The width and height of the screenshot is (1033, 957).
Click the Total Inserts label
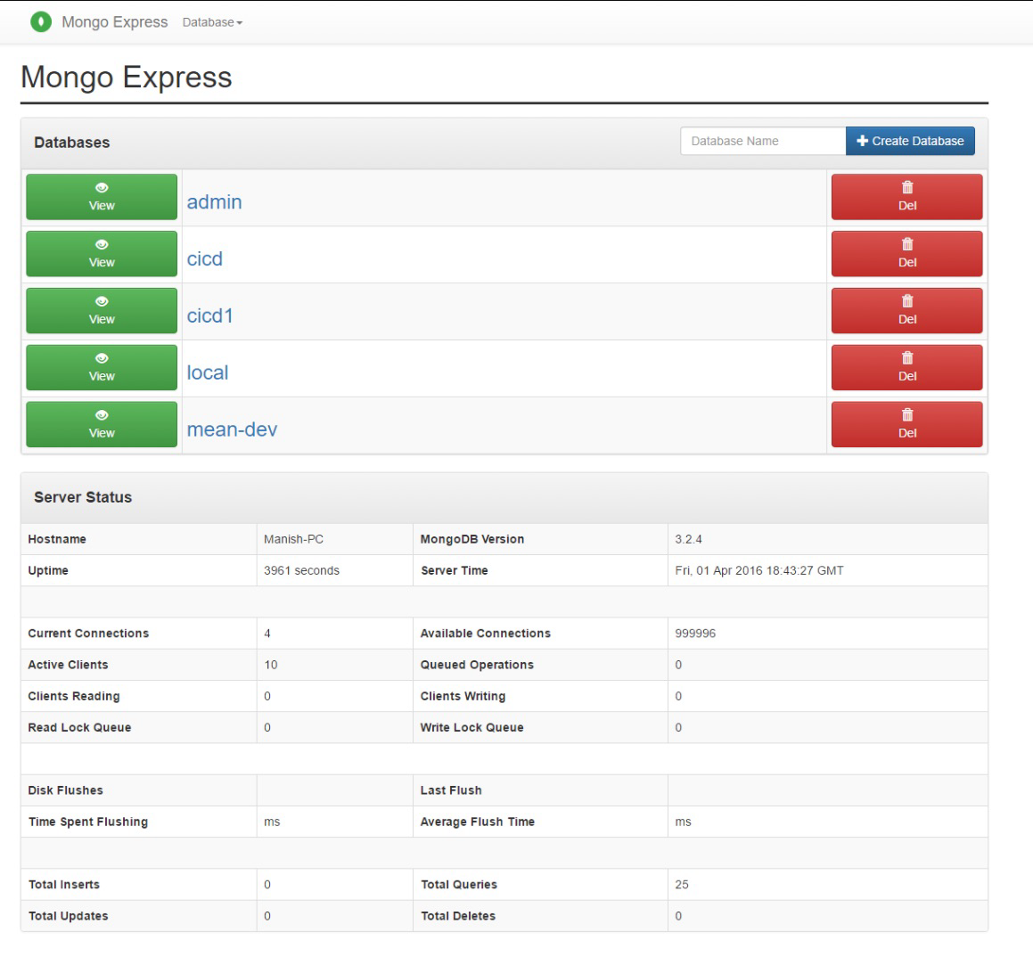64,885
